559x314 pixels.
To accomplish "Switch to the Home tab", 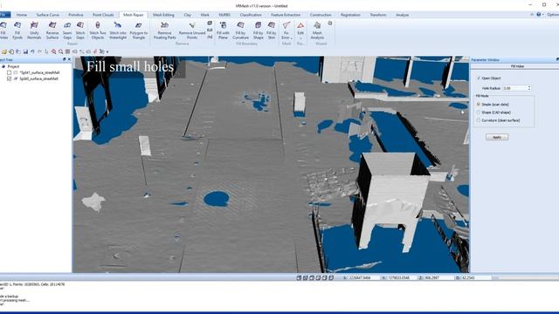I will (21, 15).
